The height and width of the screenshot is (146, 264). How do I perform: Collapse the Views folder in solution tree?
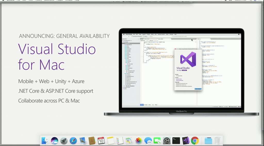coord(125,58)
